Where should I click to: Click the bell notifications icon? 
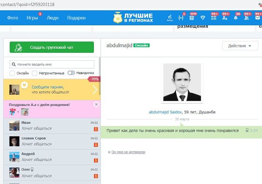click(236, 17)
